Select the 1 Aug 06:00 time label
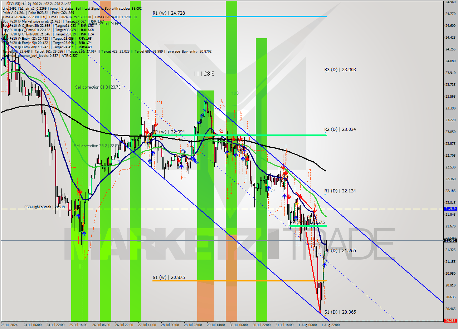 (308, 325)
